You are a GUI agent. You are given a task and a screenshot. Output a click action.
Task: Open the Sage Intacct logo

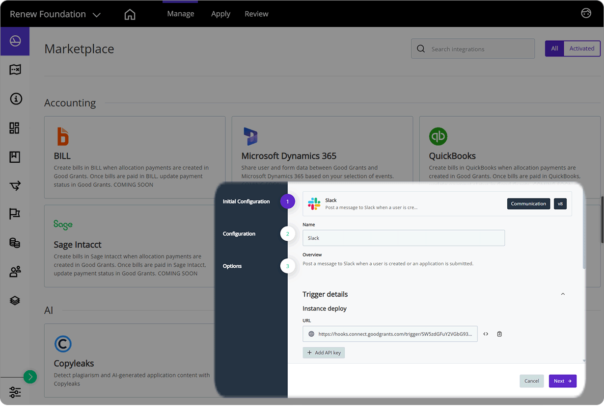[63, 225]
